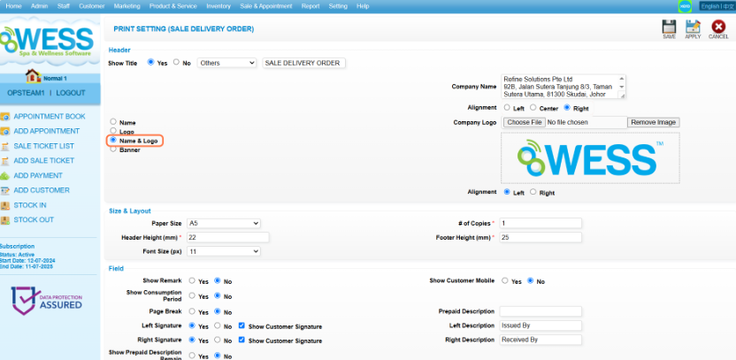
Task: Click the Normal 1 house icon
Action: [34, 77]
